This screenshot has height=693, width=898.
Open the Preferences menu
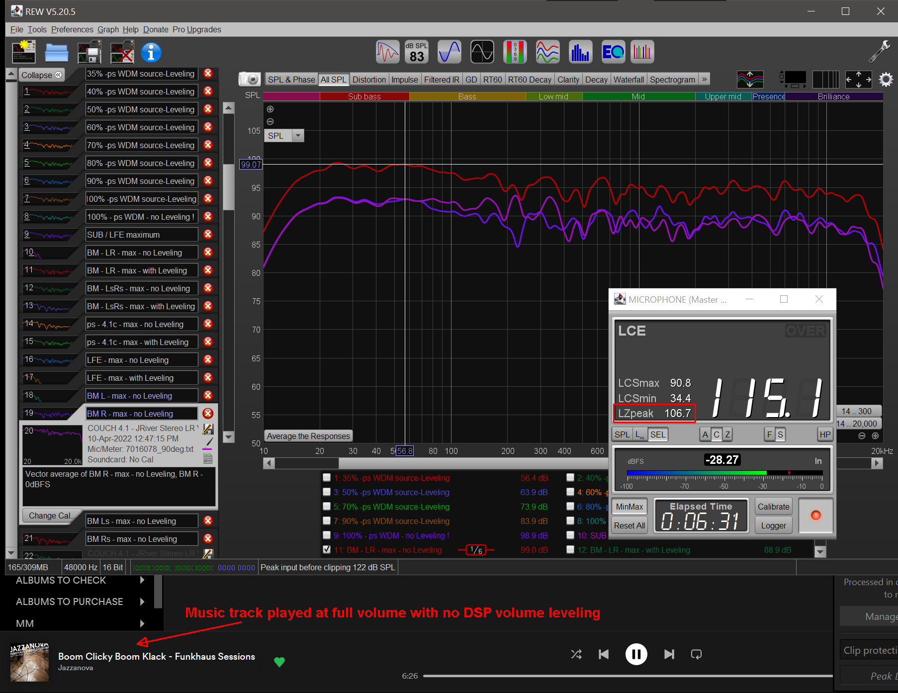[72, 29]
